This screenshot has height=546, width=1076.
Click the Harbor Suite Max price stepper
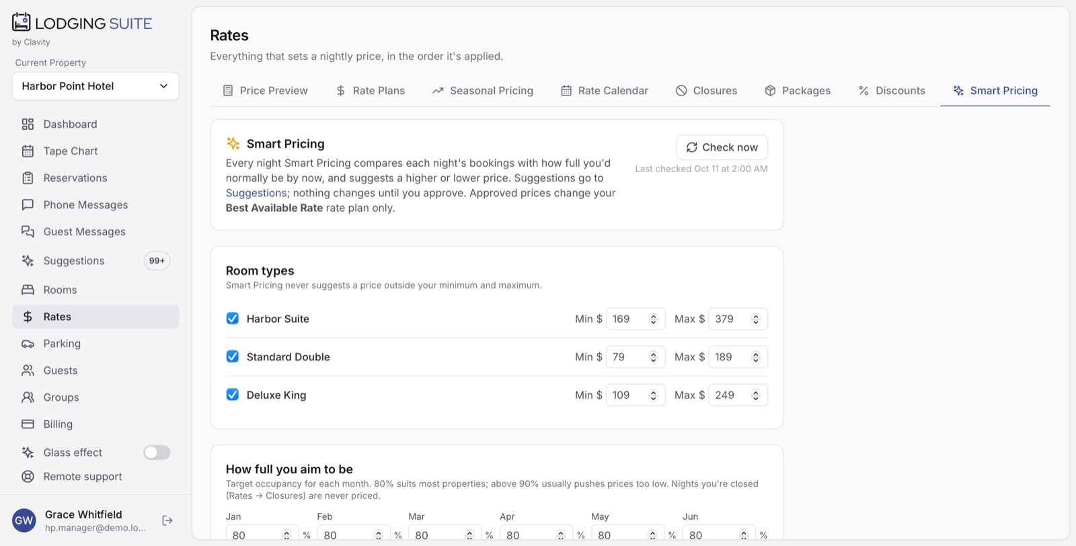click(755, 319)
